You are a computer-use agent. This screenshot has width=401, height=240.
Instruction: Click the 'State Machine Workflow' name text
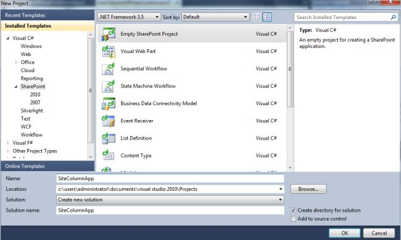click(x=148, y=86)
